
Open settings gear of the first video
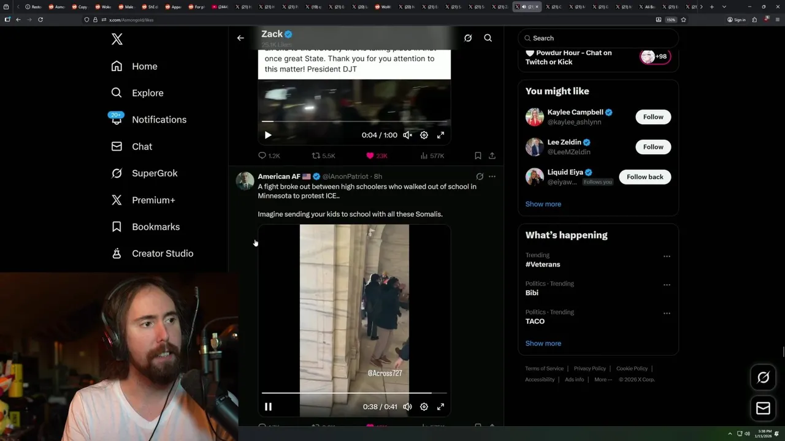(424, 135)
